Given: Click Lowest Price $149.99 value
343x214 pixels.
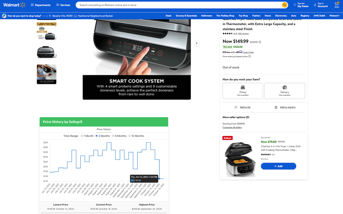Looking at the screenshot, I should (61, 209).
